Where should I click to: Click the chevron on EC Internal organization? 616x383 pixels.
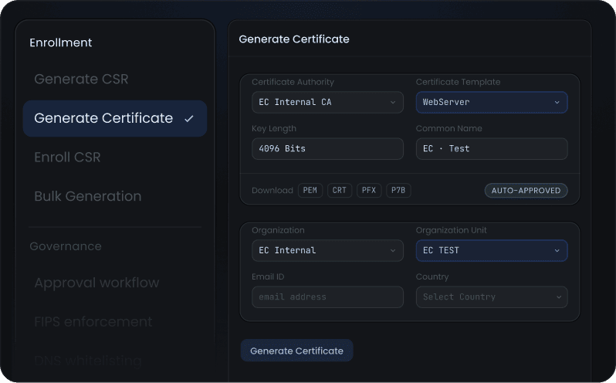click(x=392, y=251)
